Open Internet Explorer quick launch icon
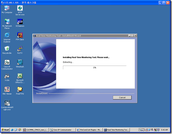This screenshot has height=134, width=172. pos(12,130)
